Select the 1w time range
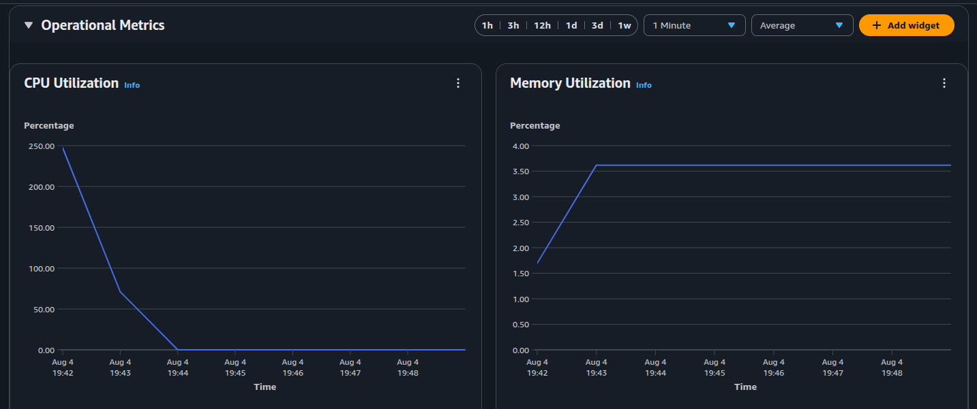This screenshot has height=409, width=977. (x=624, y=25)
